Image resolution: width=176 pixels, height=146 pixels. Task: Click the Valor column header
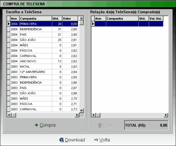70,19
